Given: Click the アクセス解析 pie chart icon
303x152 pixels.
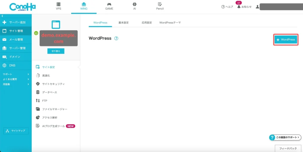Looking at the screenshot, I should [38, 117].
